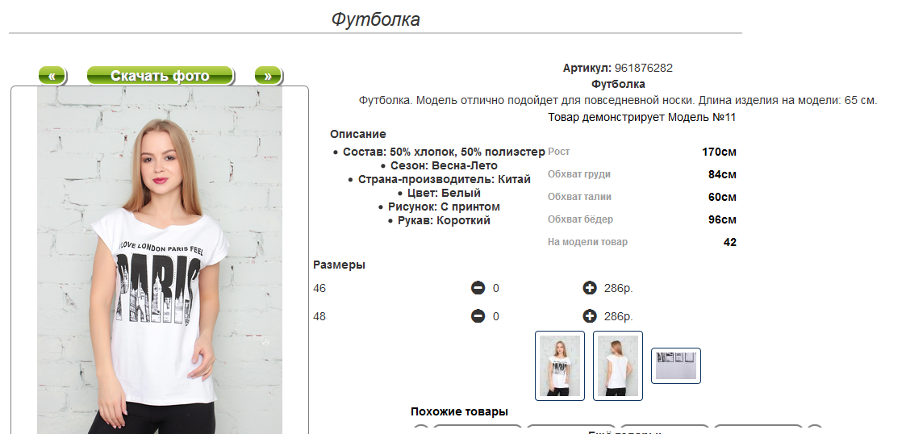Increase quantity for size 48

point(590,316)
